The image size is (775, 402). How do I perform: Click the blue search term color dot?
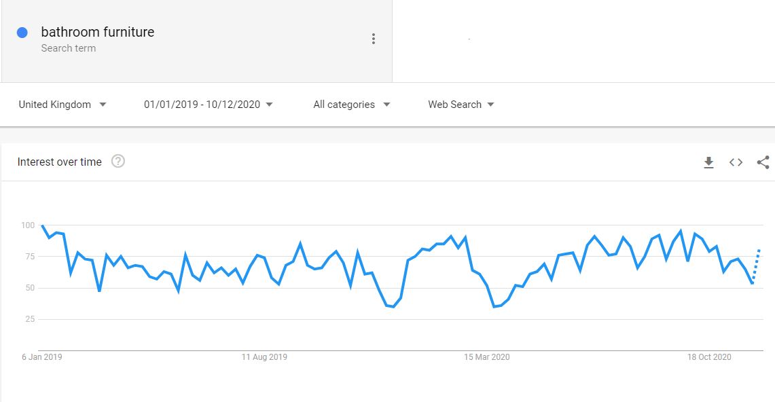point(22,33)
